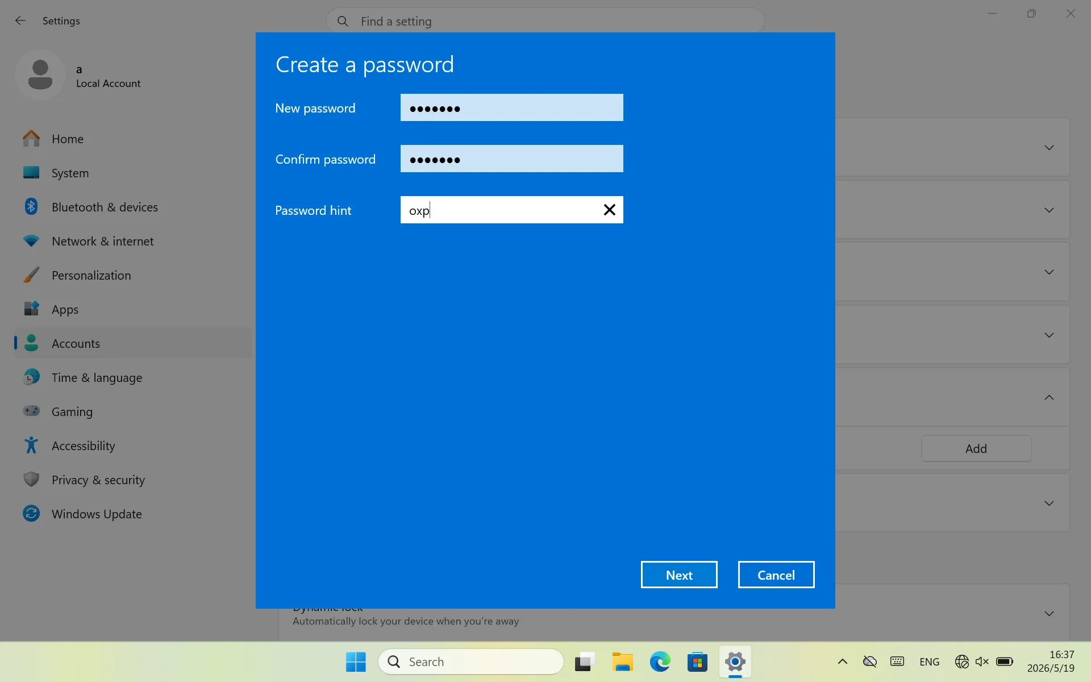This screenshot has width=1091, height=682.
Task: Open Task View from the taskbar
Action: pyautogui.click(x=585, y=662)
